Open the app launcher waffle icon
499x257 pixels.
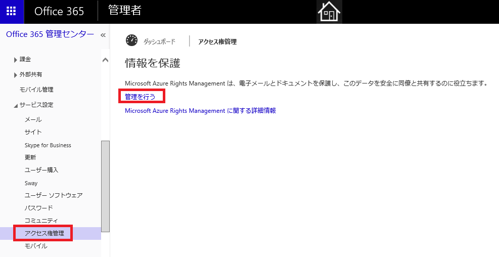click(x=11, y=11)
